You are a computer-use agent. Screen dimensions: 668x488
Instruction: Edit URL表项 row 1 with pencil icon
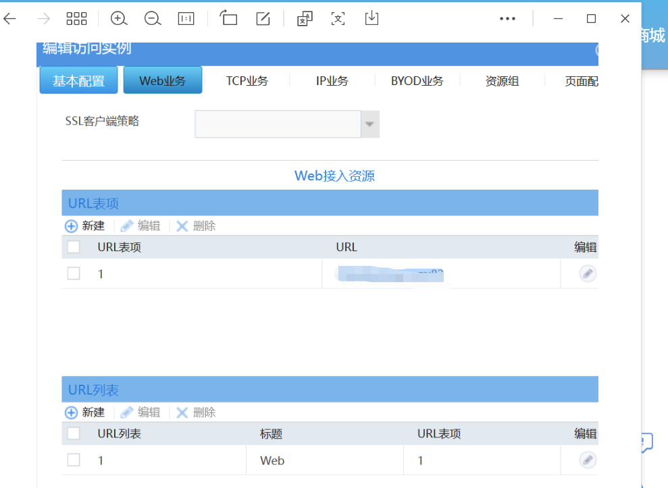(588, 273)
